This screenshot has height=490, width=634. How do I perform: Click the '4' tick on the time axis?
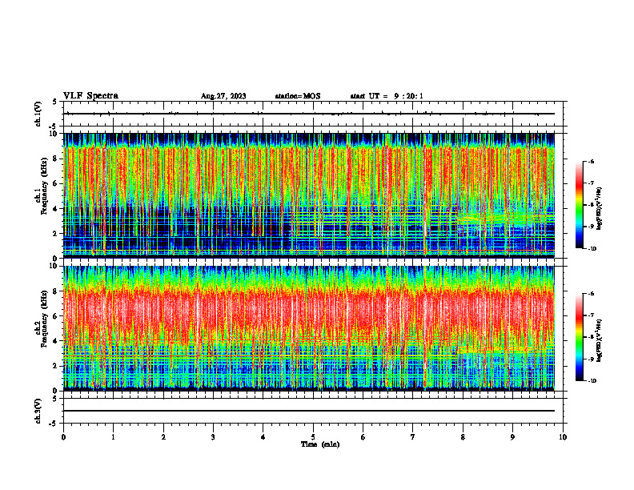pos(263,437)
